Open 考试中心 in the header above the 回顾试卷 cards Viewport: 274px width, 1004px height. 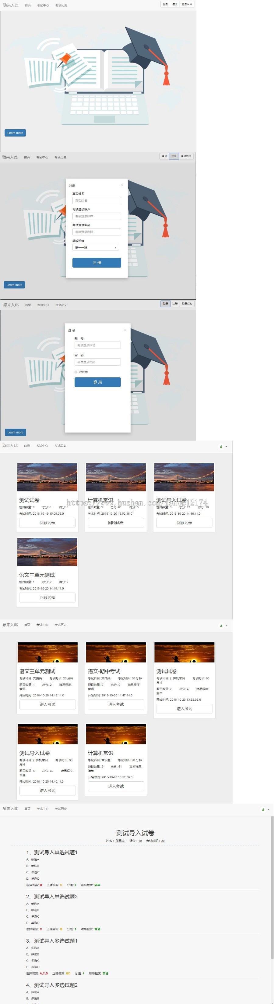42,445
